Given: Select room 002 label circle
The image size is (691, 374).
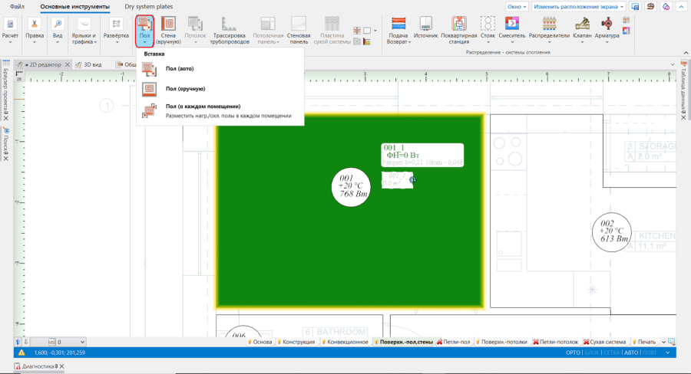Looking at the screenshot, I should point(611,232).
